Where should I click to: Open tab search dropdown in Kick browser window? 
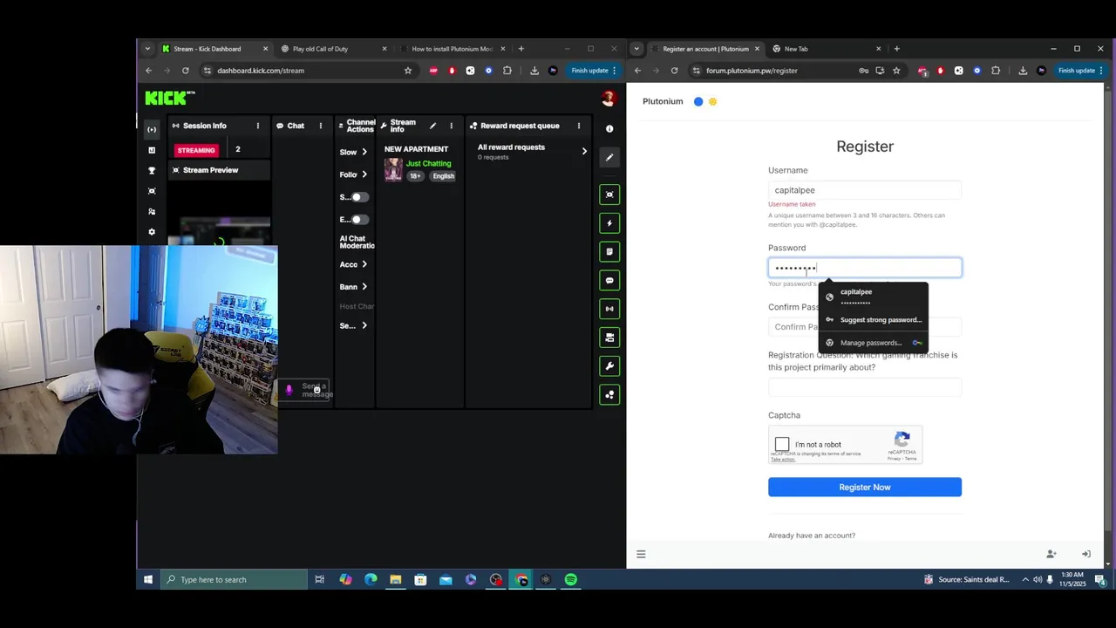[147, 49]
